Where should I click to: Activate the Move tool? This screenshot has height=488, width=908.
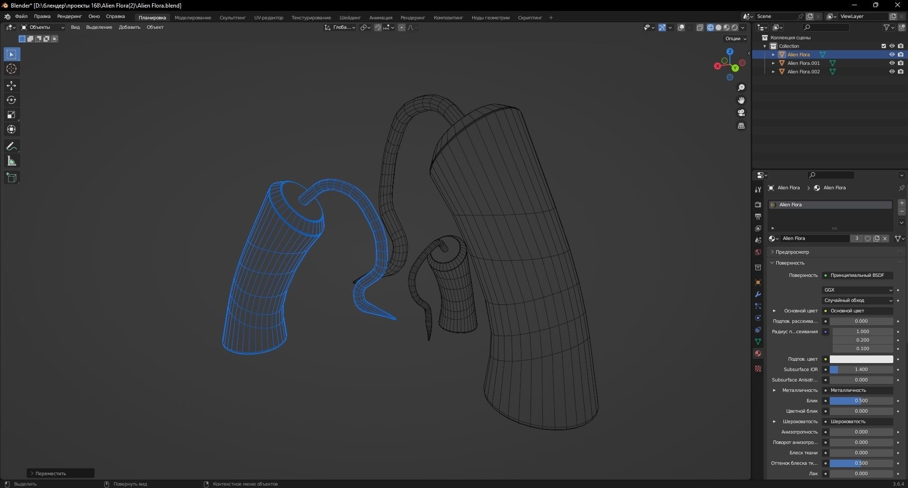(x=11, y=86)
